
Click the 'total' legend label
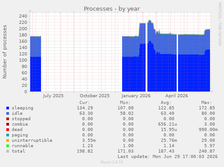point(18,151)
